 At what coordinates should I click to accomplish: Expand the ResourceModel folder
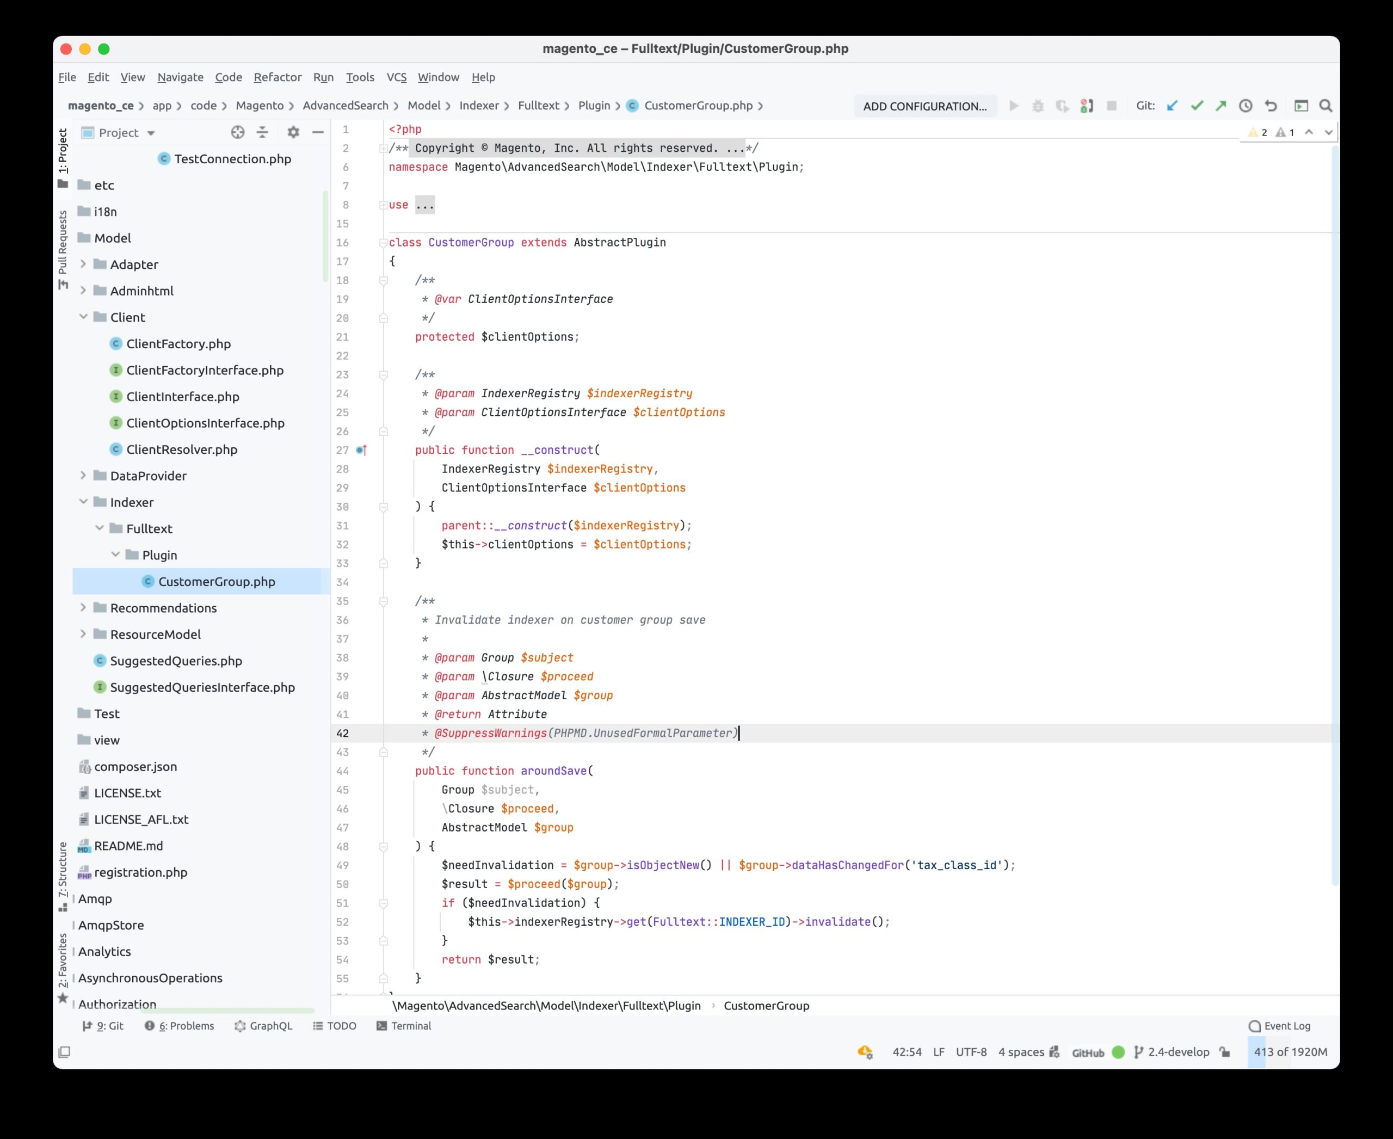pos(83,634)
